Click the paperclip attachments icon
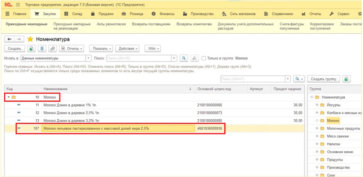363x177 pixels. pos(53,49)
